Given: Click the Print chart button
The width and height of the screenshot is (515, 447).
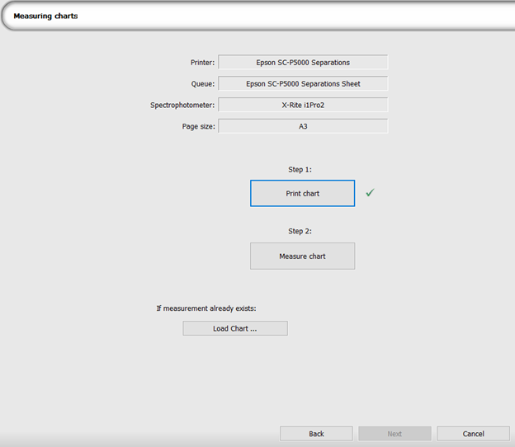Looking at the screenshot, I should click(x=302, y=193).
